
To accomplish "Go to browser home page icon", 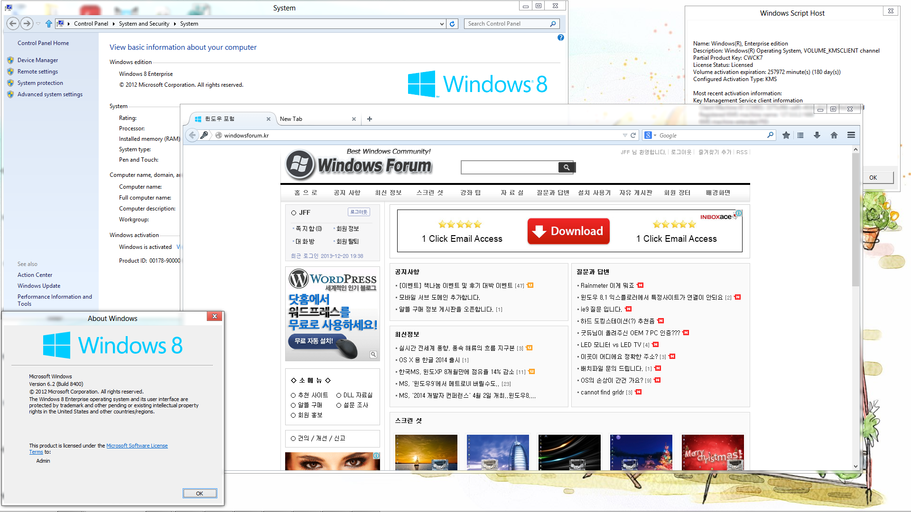I will tap(834, 135).
